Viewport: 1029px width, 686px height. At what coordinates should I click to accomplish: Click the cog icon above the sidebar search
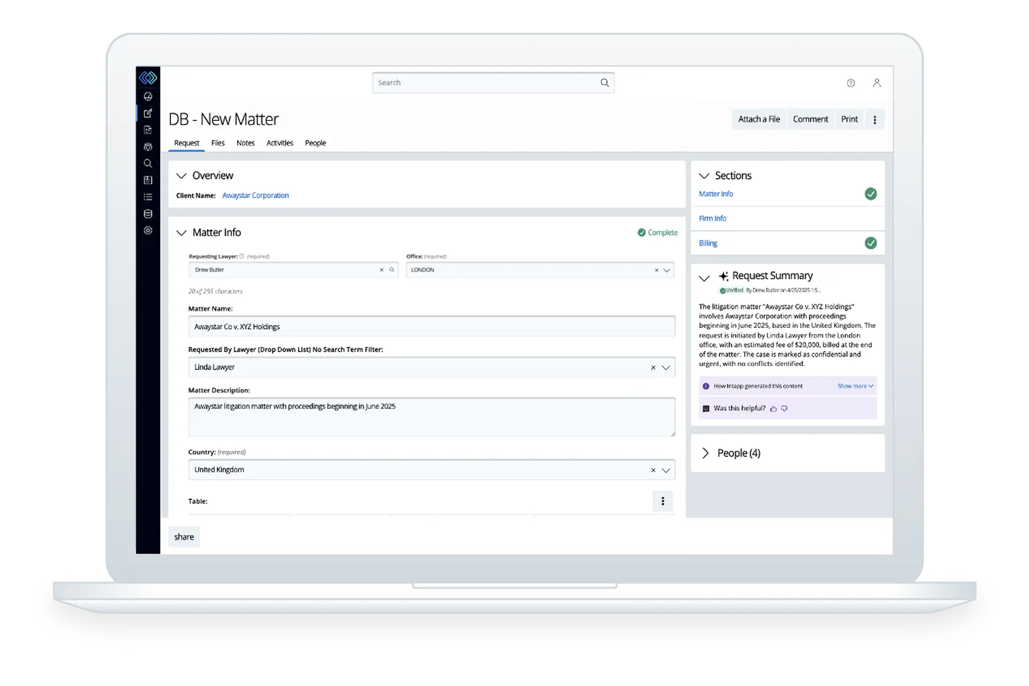point(148,147)
